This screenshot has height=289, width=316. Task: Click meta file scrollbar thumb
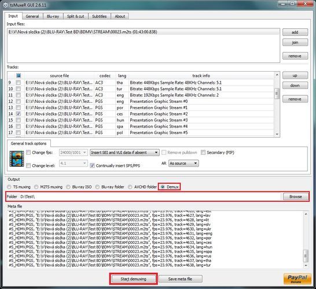pos(306,256)
